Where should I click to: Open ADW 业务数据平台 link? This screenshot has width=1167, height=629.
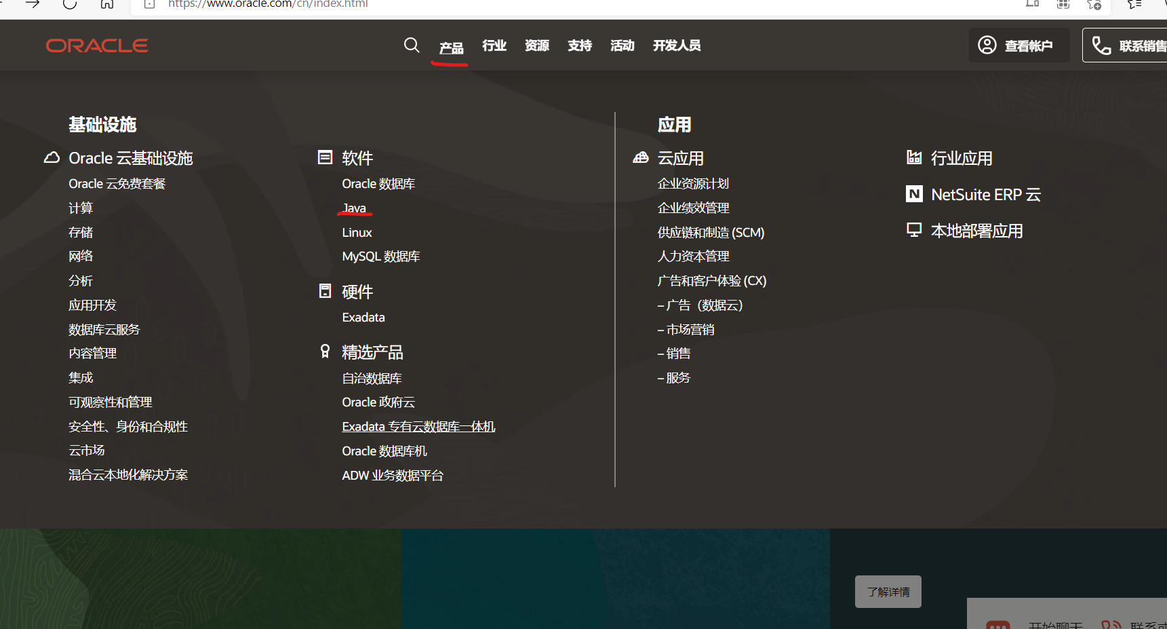(393, 476)
